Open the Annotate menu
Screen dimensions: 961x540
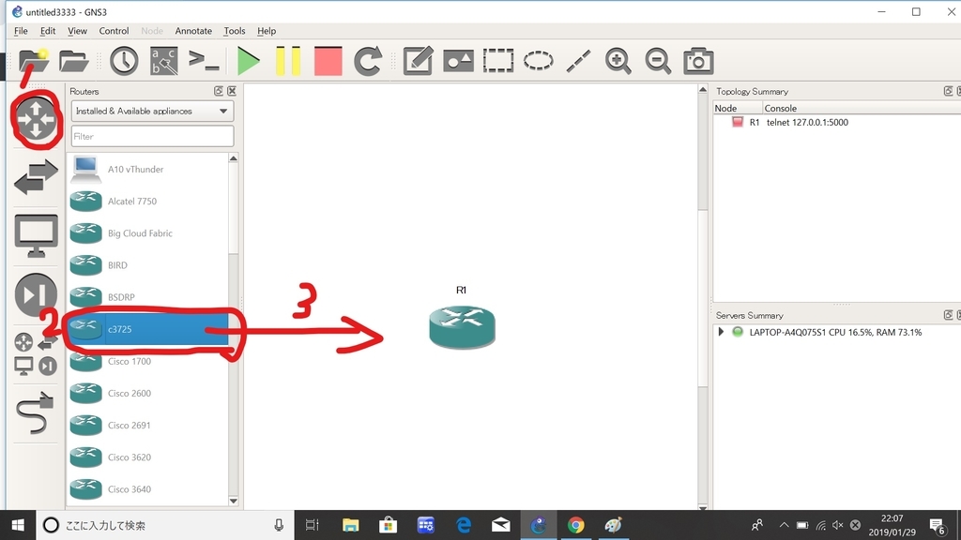pyautogui.click(x=193, y=31)
